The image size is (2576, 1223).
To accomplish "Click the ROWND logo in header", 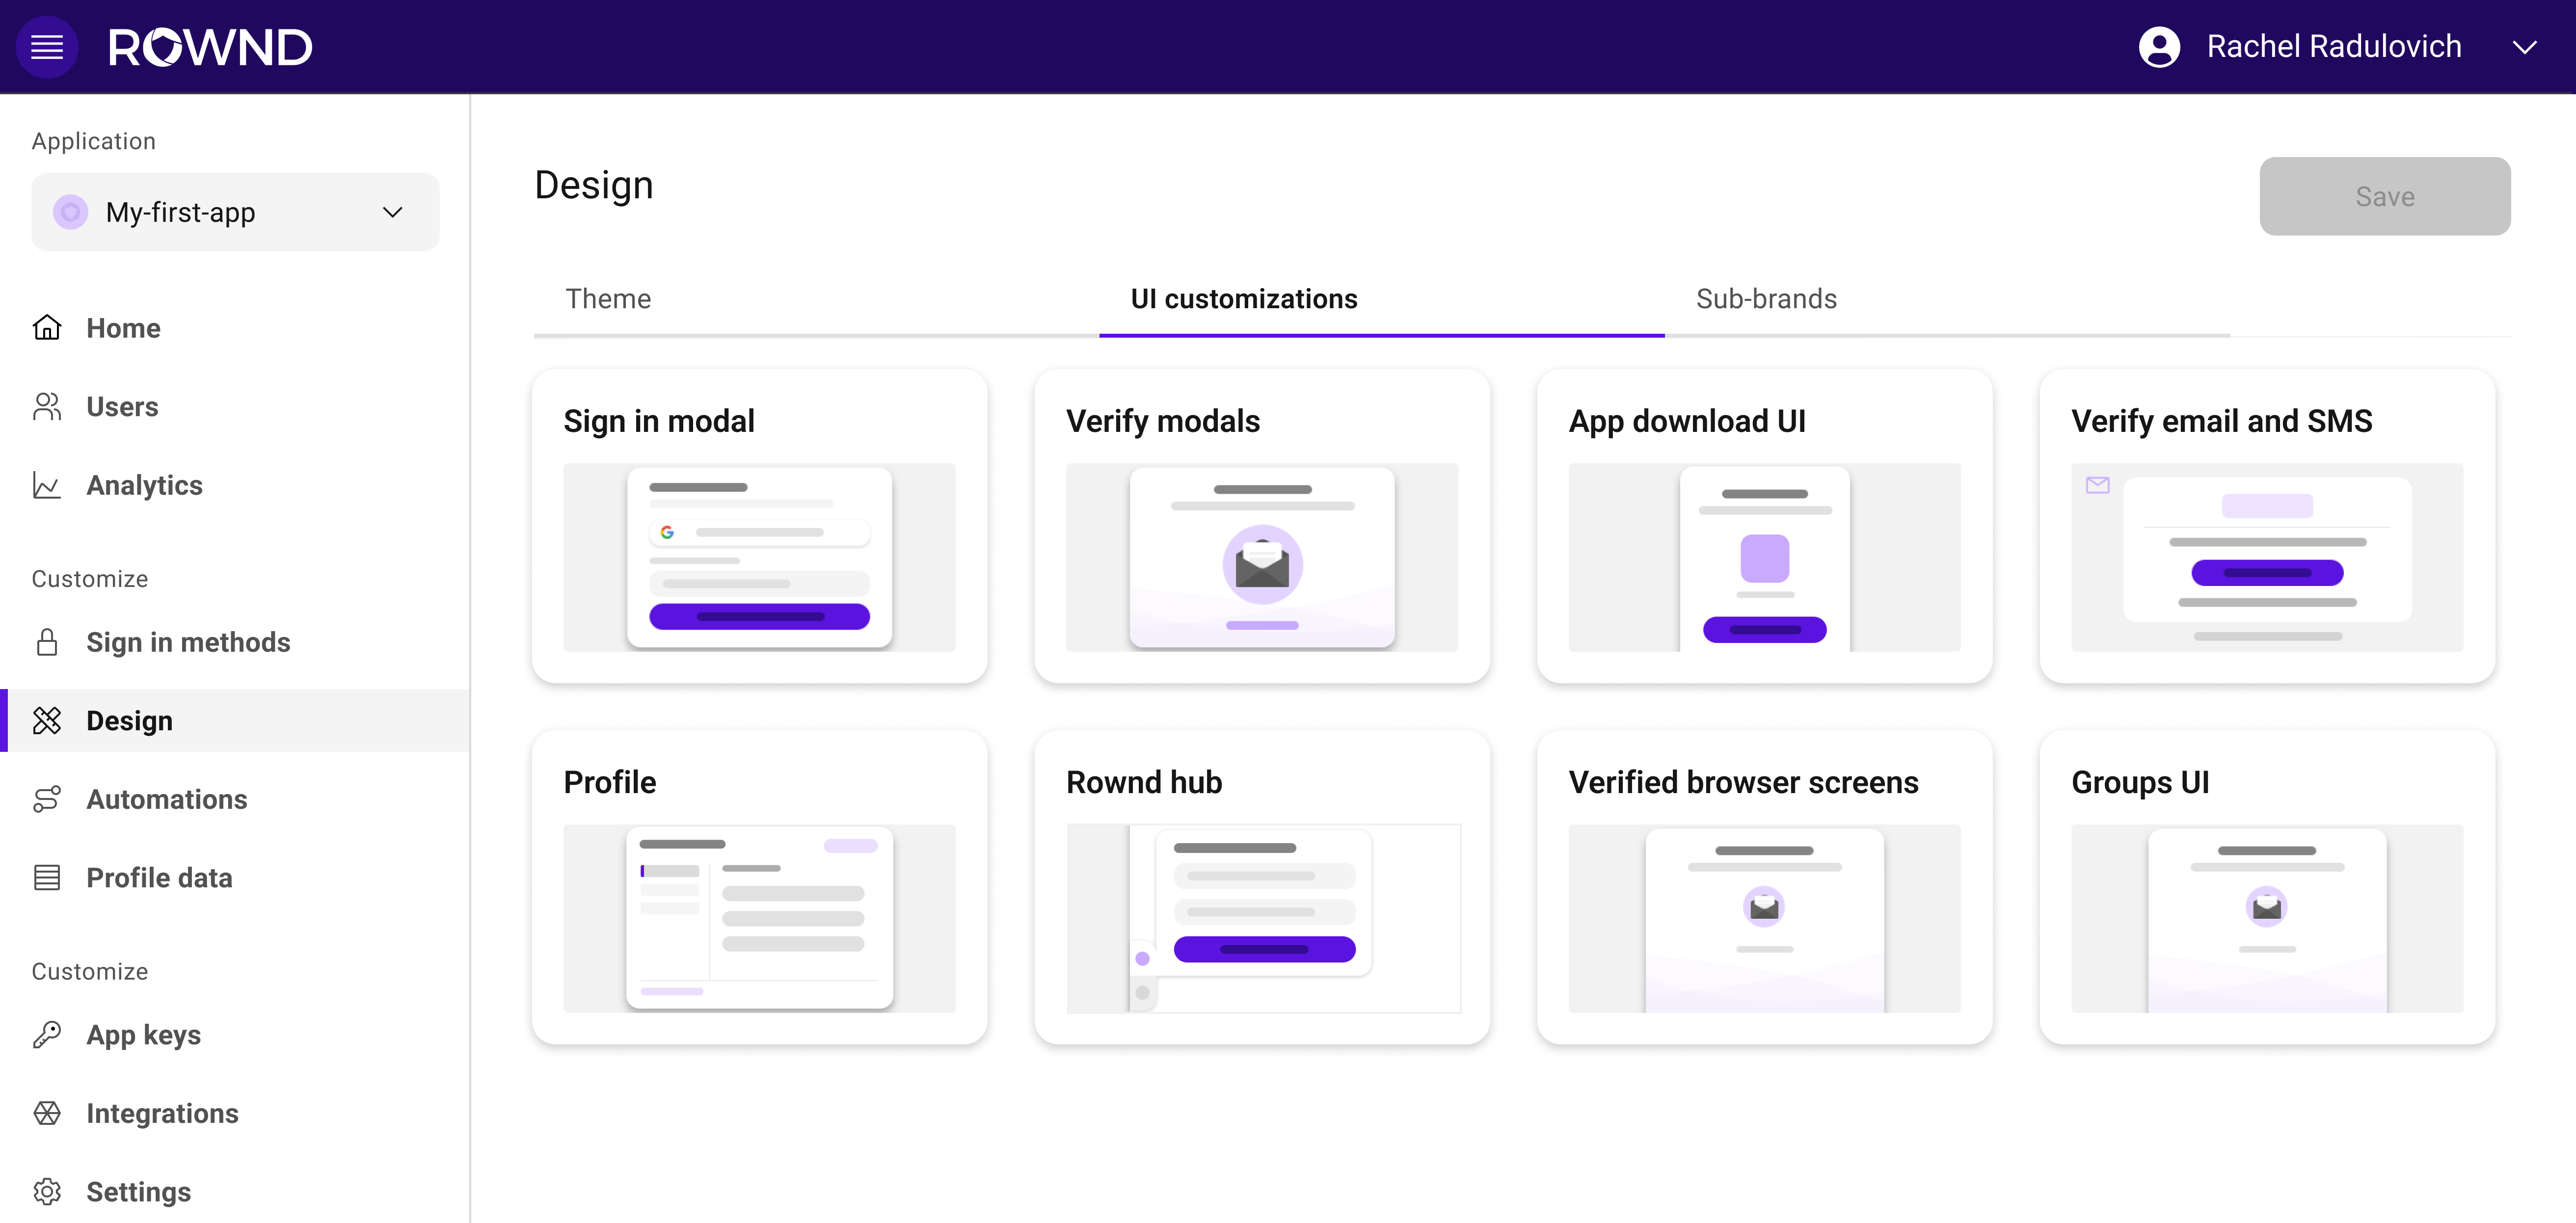I will pyautogui.click(x=210, y=47).
